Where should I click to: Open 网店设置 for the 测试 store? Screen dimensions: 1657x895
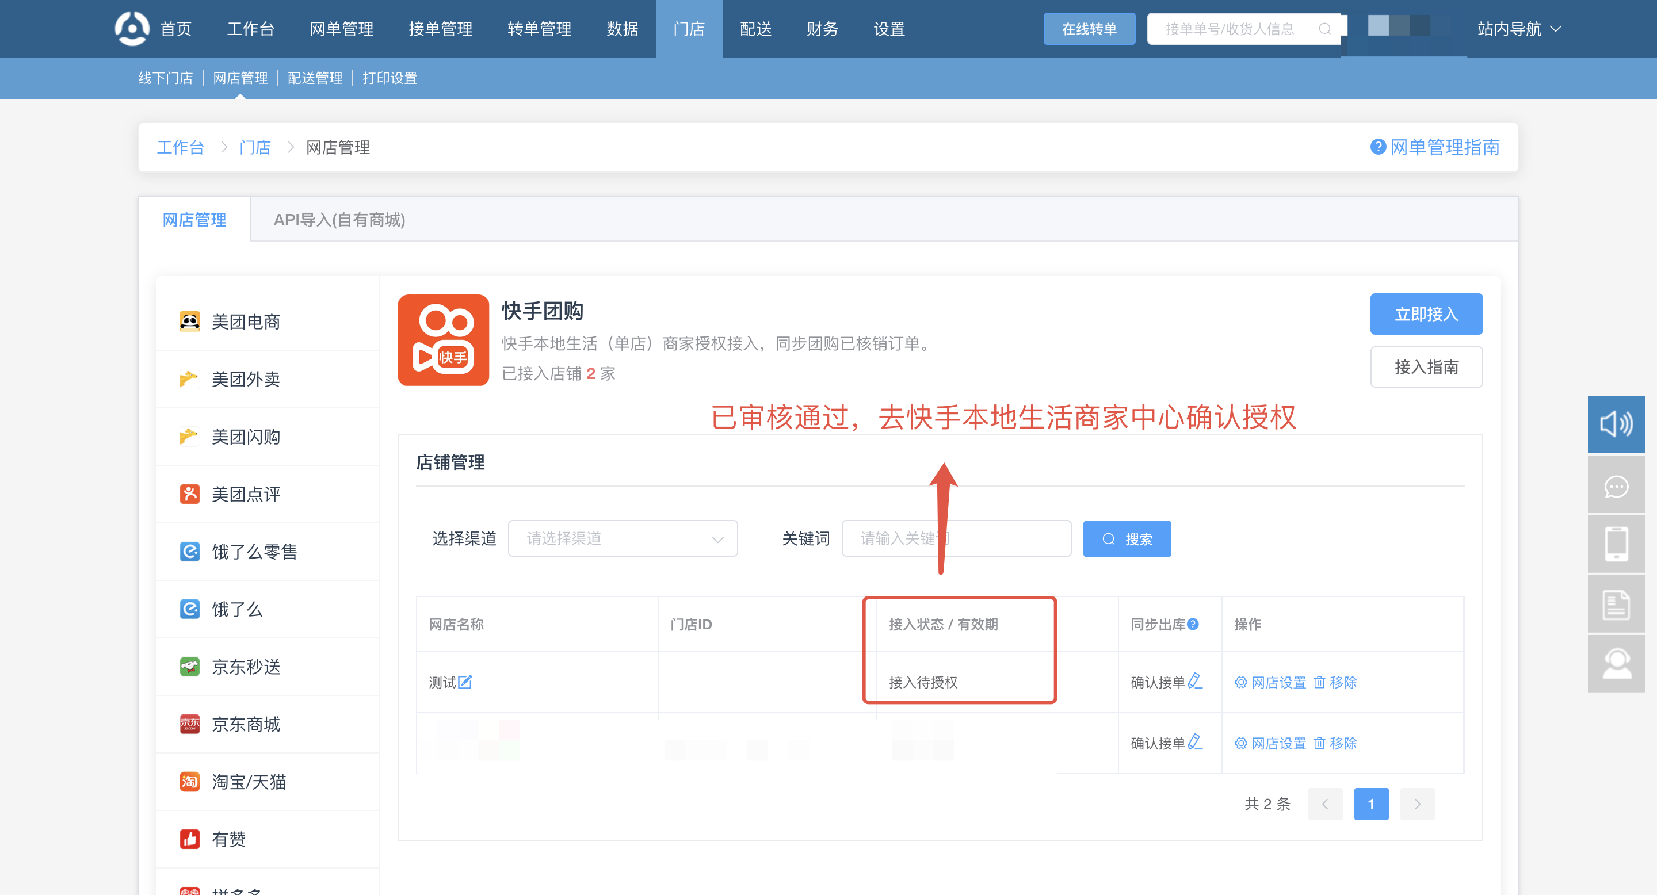click(1270, 682)
